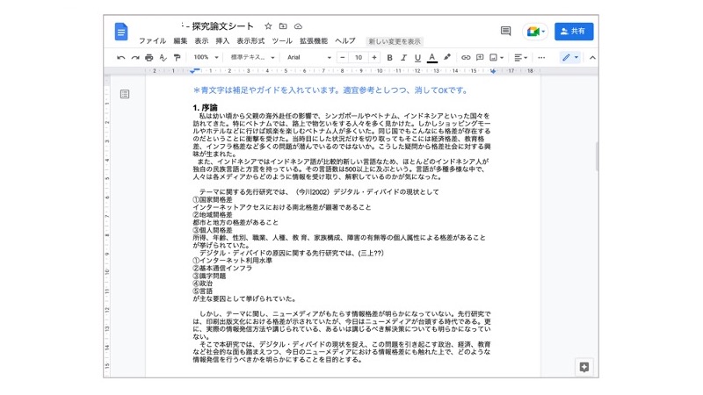Select the paint format tool
Viewport: 703px width, 395px height.
177,57
